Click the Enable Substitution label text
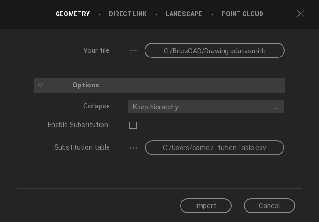Screen dimensions: 319x222 [x=78, y=125]
